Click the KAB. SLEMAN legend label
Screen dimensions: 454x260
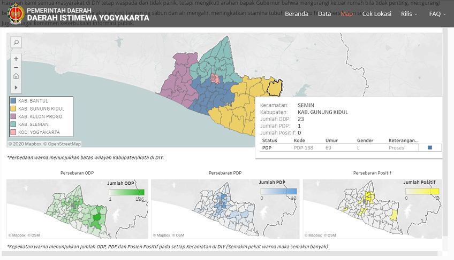coord(33,124)
